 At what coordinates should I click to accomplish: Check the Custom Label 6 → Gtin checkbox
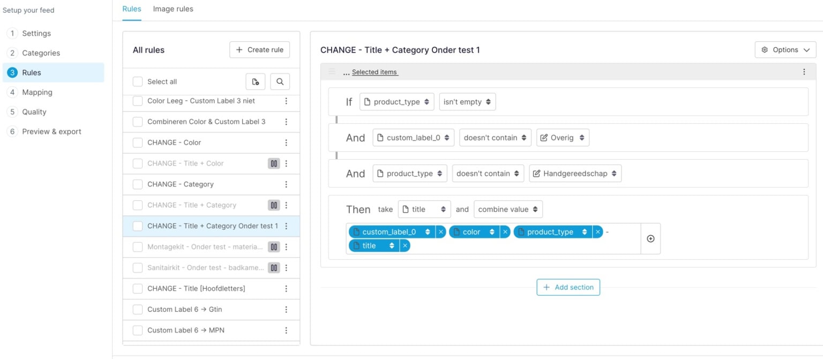click(x=137, y=309)
